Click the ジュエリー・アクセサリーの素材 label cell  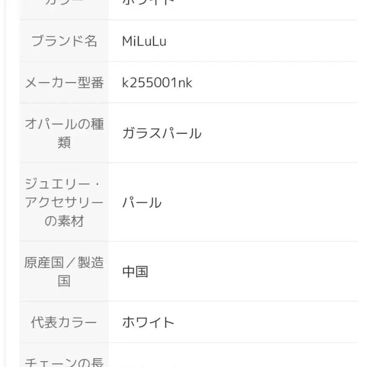tap(64, 202)
